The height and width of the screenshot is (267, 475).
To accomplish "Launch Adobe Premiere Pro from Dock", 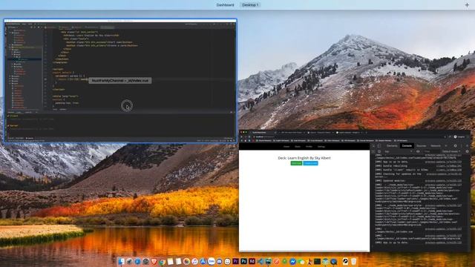I will coord(235,261).
